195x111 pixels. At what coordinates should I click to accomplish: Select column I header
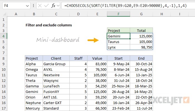[x=180, y=14]
